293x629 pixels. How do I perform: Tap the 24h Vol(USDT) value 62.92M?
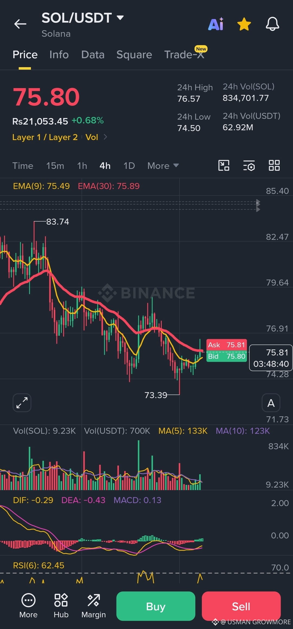(238, 127)
